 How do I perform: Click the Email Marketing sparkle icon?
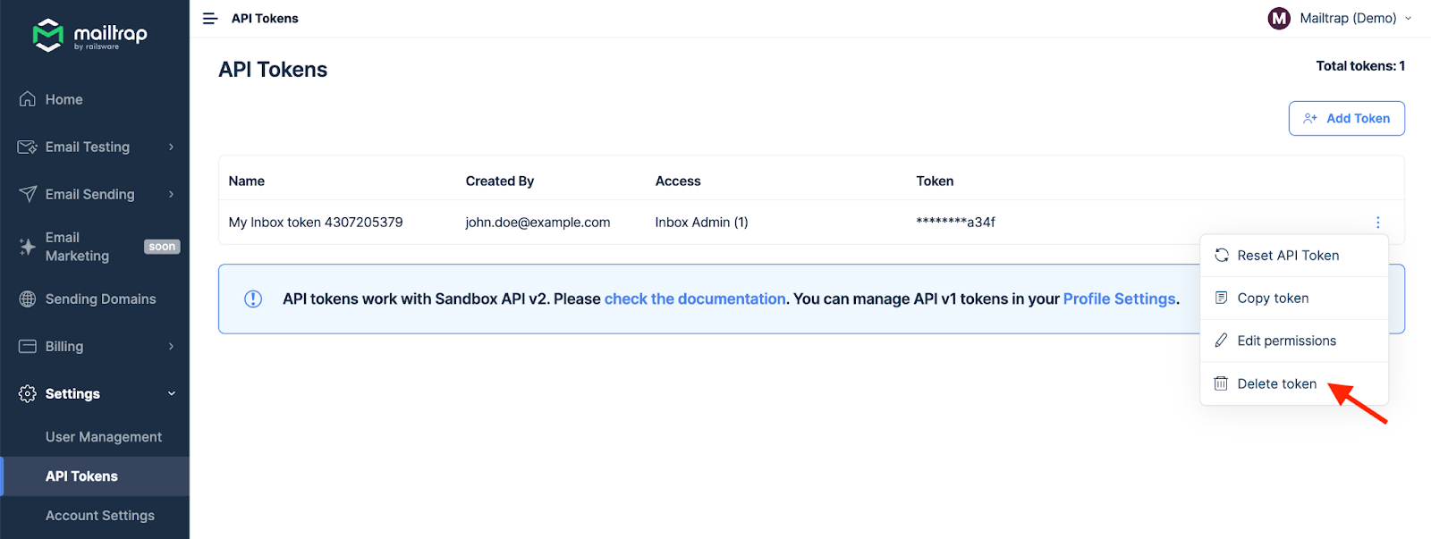pyautogui.click(x=28, y=247)
